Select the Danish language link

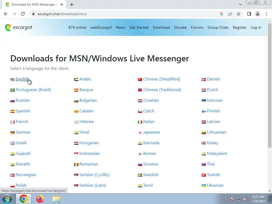point(213,79)
